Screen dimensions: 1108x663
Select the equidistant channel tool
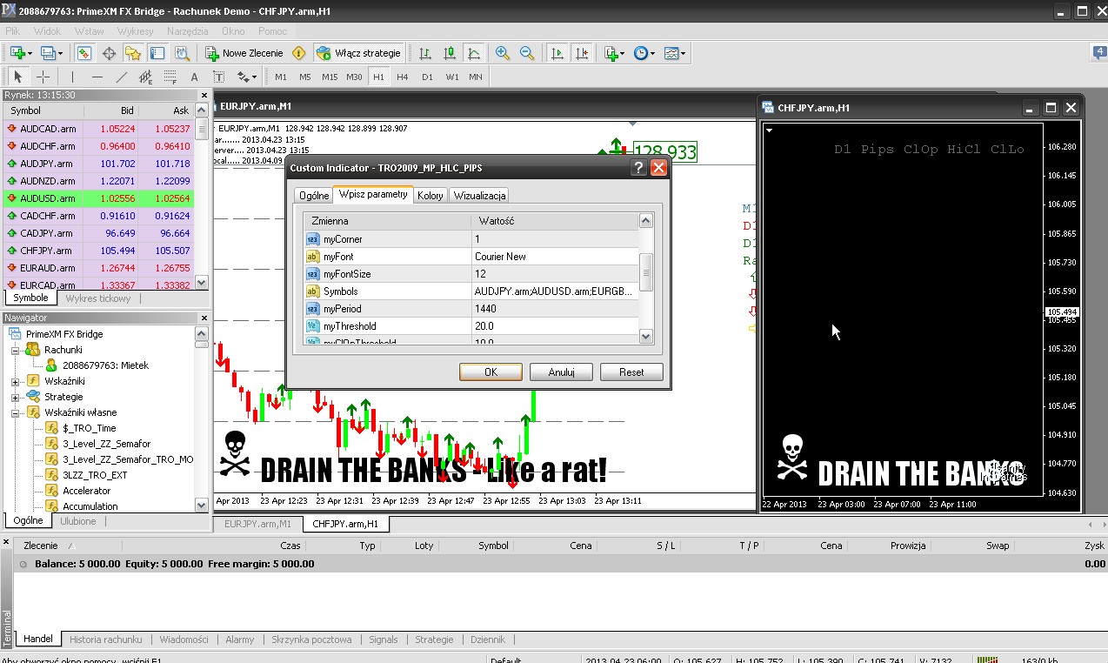145,77
